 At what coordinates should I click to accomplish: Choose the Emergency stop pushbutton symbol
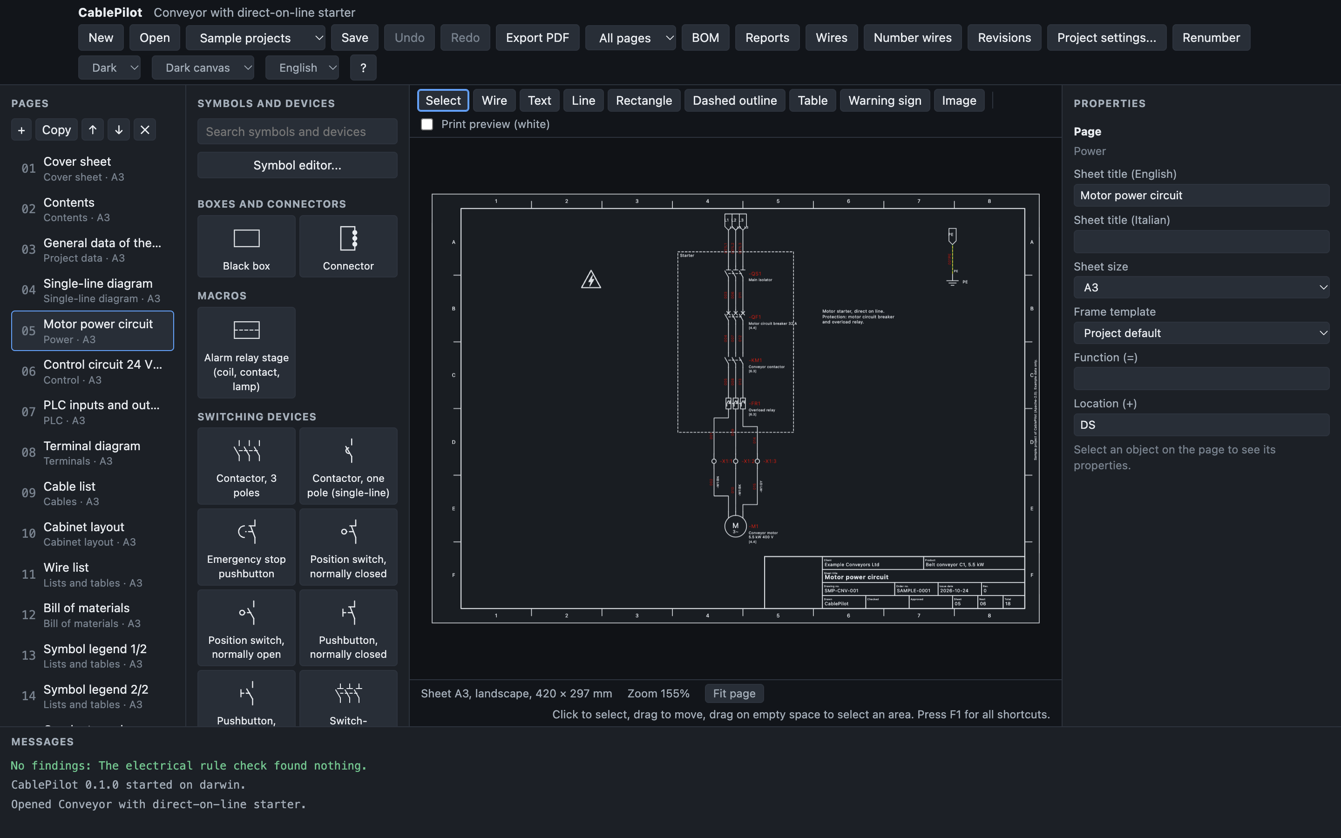pyautogui.click(x=246, y=547)
